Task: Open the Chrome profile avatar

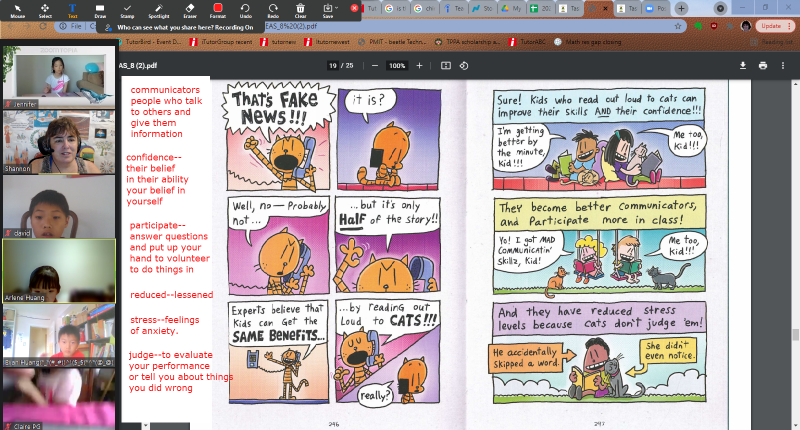Action: coord(746,26)
